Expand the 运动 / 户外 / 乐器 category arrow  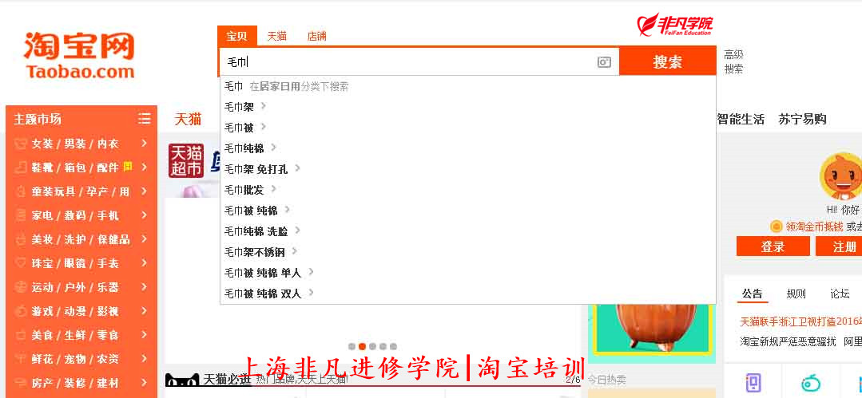pos(144,286)
